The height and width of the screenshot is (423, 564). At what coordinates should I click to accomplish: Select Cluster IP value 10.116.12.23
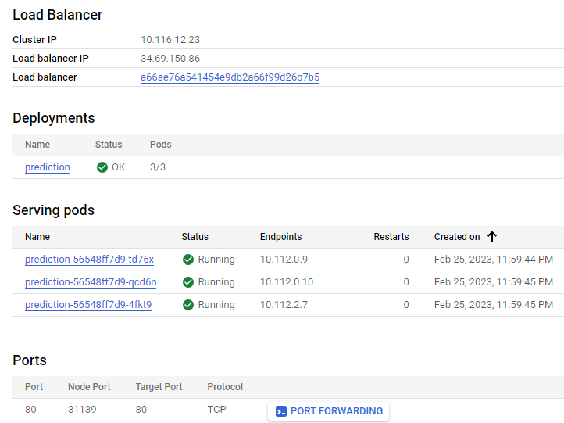[170, 40]
